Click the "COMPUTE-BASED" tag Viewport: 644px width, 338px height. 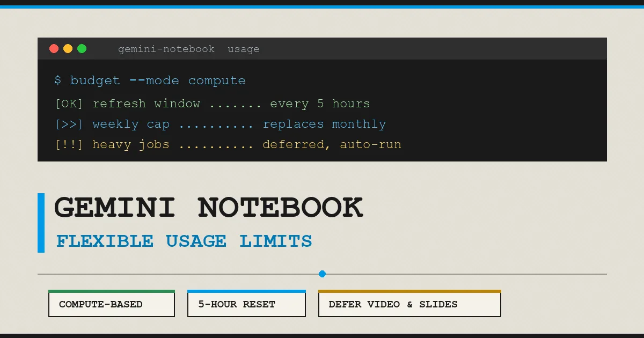[x=112, y=304]
